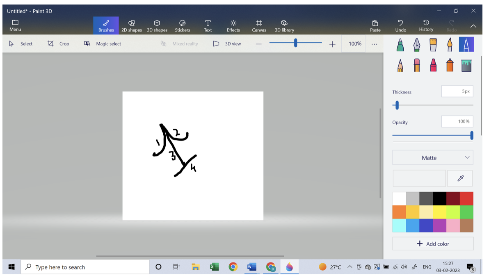
Task: Enable the Crop tool
Action: [58, 44]
